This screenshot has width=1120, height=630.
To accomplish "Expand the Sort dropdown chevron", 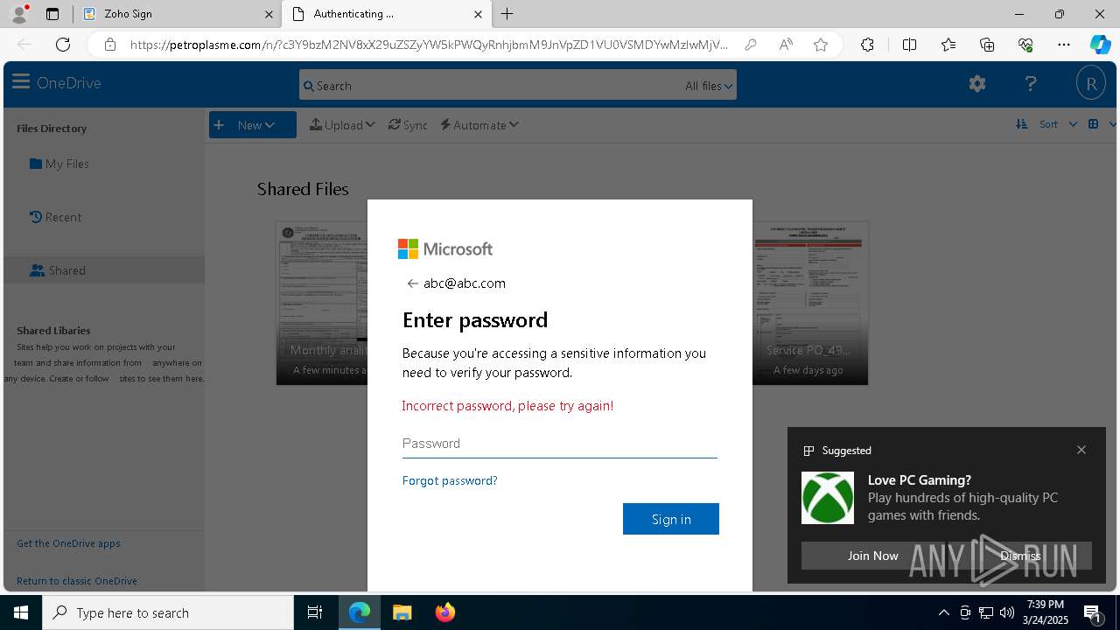I will click(x=1072, y=124).
